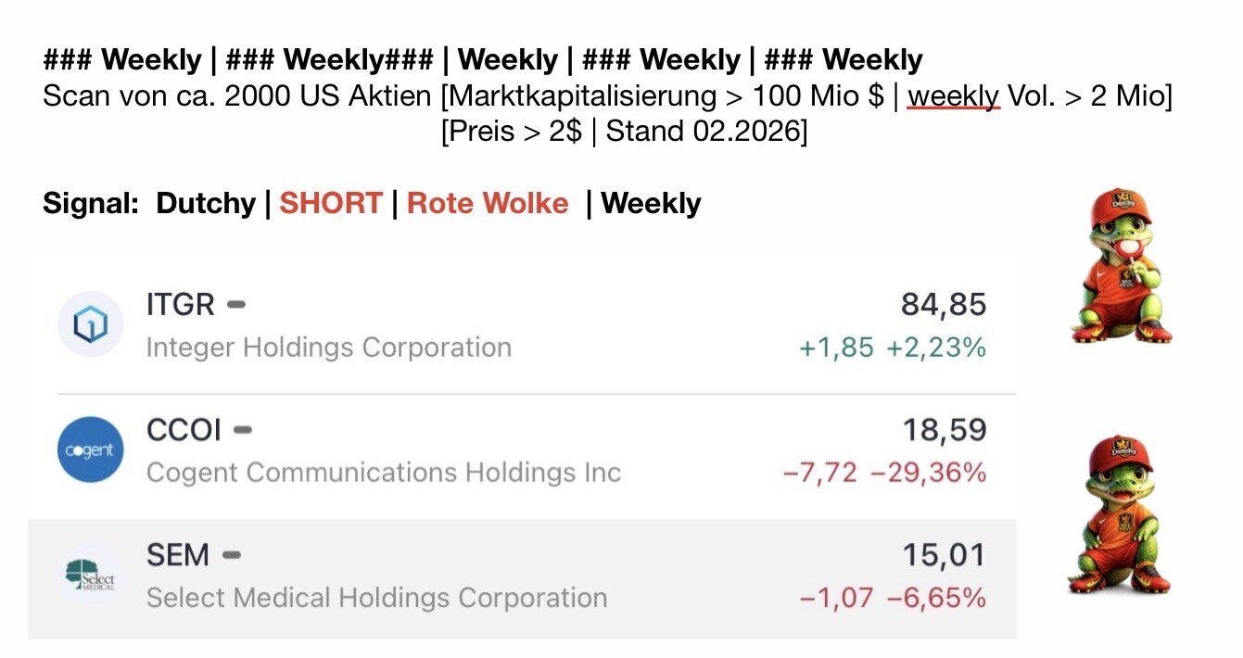The height and width of the screenshot is (658, 1243).
Task: Click the gray dash beside ITGR
Action: 236,304
